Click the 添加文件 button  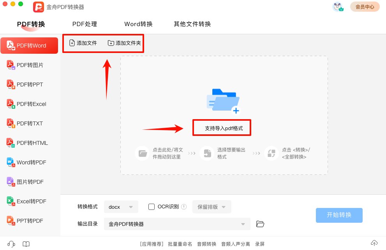[83, 43]
